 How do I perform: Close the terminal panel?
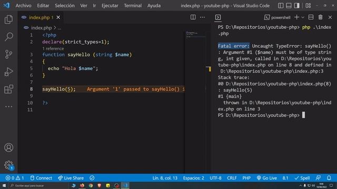tap(330, 17)
